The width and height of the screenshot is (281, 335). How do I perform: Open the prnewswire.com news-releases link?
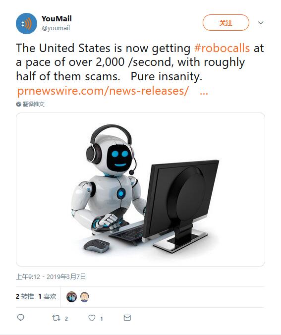coord(103,91)
